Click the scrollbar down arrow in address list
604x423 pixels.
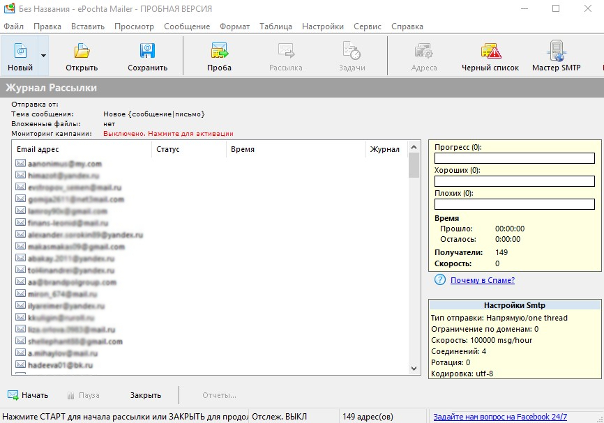click(414, 369)
